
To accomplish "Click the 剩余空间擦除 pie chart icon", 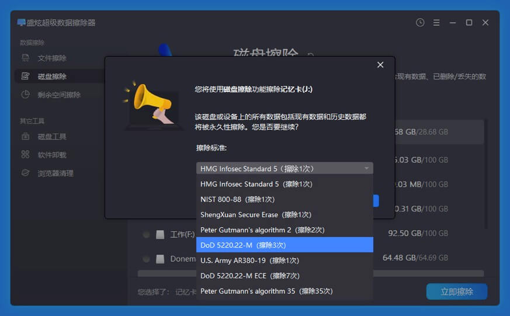I will [25, 95].
